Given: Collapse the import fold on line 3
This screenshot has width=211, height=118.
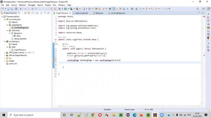Looking at the screenshot, I should (x=57, y=21).
